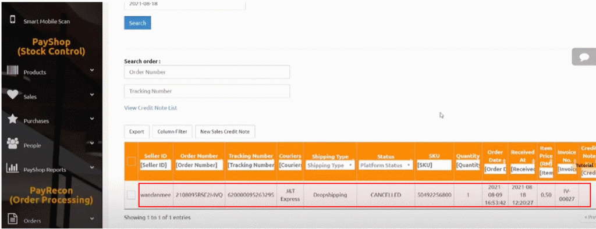Click the Column Filter button
The height and width of the screenshot is (229, 596).
172,131
